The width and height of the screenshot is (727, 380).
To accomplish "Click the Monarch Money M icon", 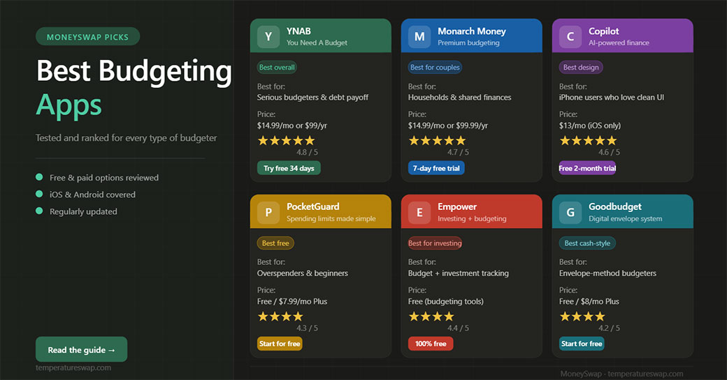I will pos(419,37).
